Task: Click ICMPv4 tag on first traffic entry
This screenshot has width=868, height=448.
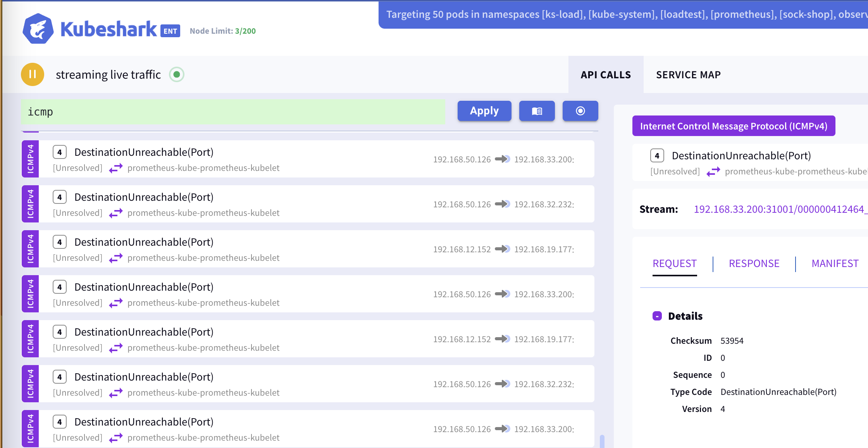Action: pyautogui.click(x=30, y=159)
